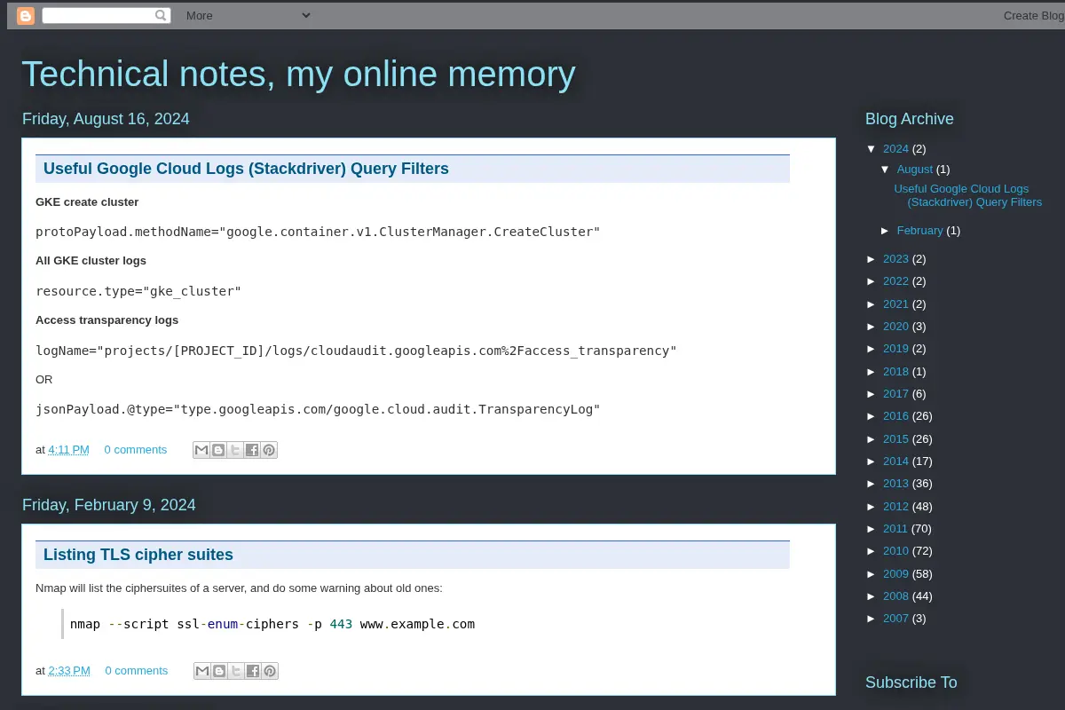Open Listing TLS cipher suites post title
The width and height of the screenshot is (1065, 710).
pyautogui.click(x=138, y=555)
